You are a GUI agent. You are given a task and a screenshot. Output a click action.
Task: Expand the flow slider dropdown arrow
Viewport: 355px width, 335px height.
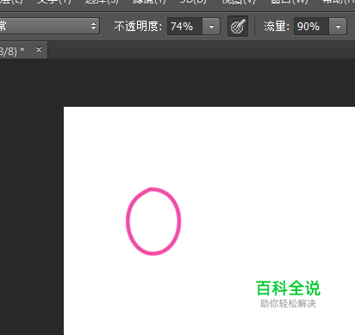[x=338, y=27]
